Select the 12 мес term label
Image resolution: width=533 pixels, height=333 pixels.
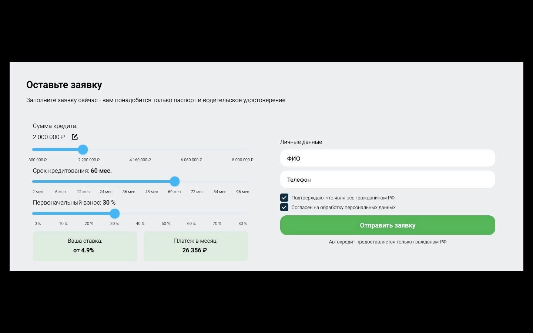point(83,192)
